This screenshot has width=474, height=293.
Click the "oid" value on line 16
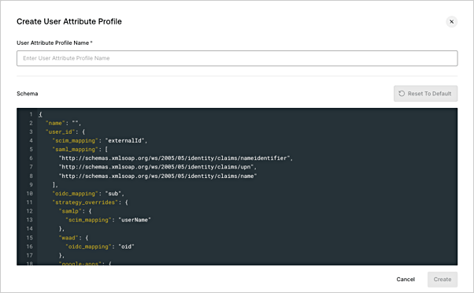pos(126,247)
